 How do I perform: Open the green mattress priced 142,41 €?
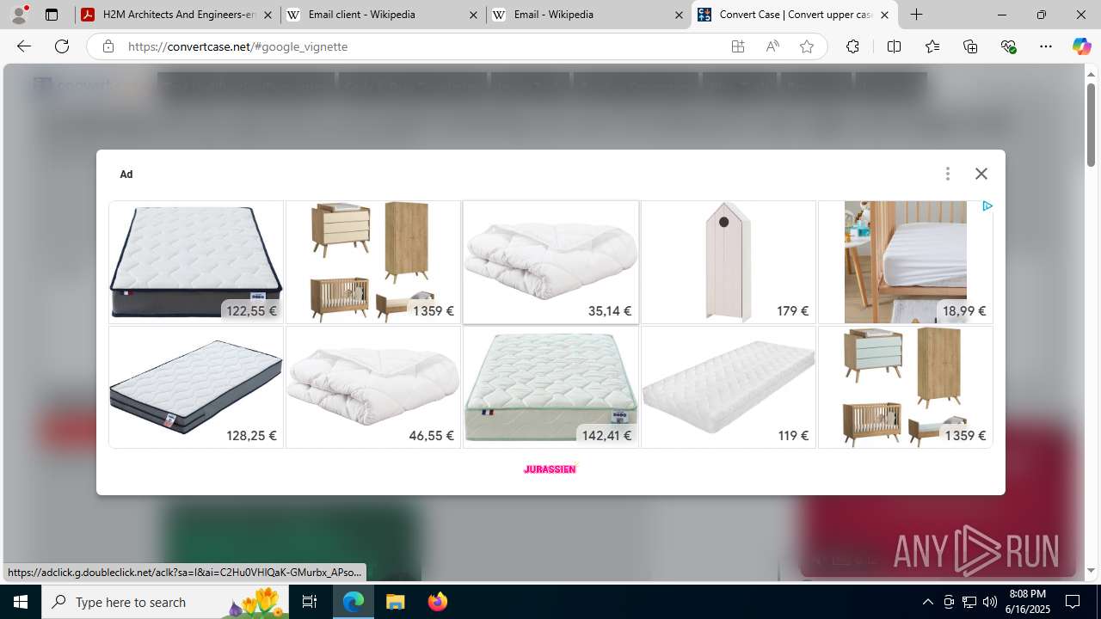point(550,387)
